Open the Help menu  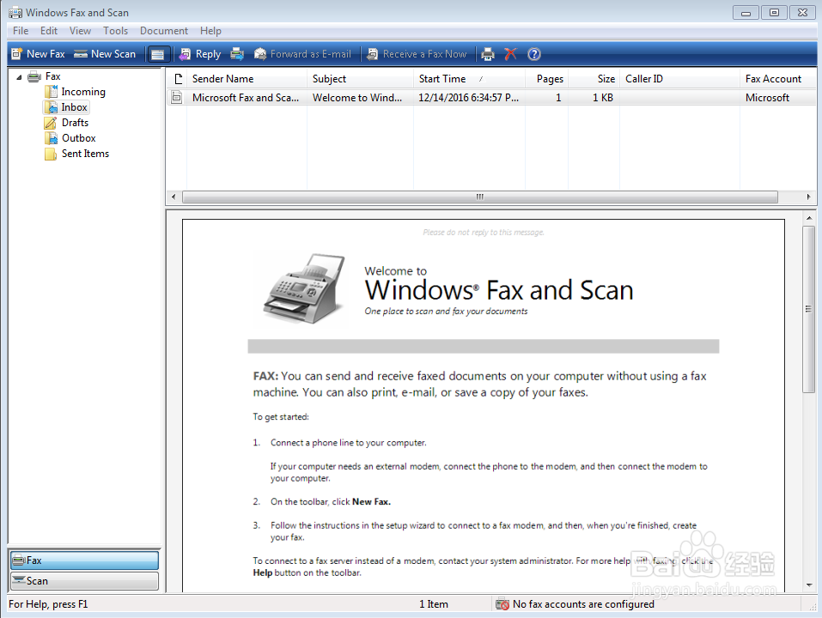point(210,31)
